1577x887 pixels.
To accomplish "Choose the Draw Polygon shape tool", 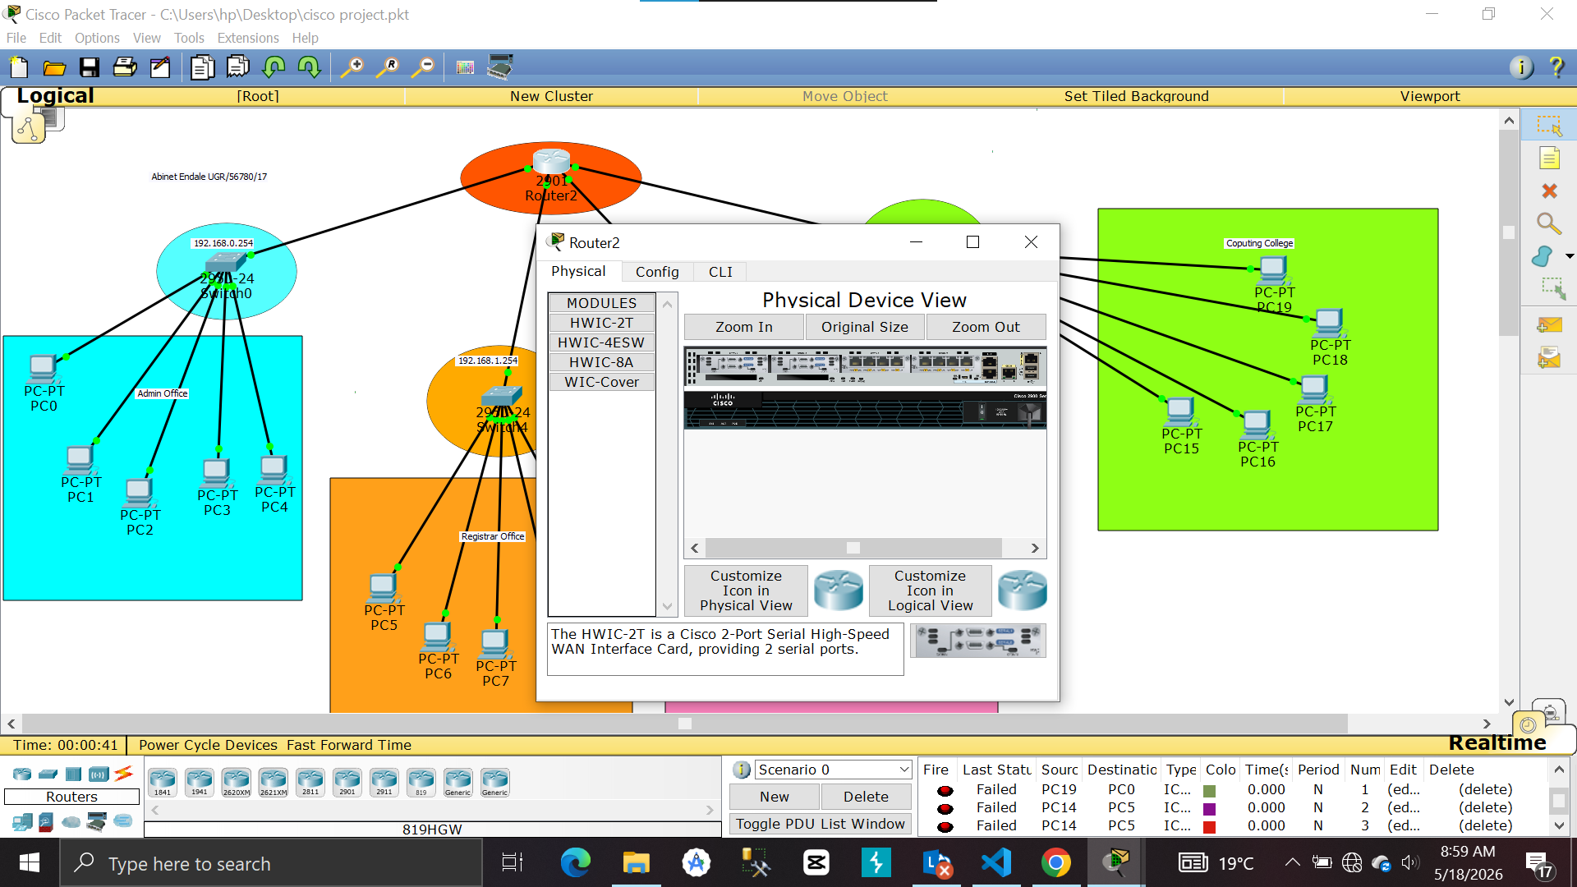I will click(x=1543, y=256).
